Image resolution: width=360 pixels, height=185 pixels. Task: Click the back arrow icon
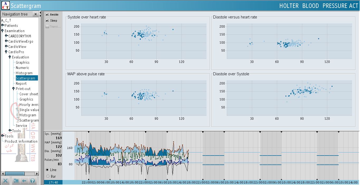[24, 181]
